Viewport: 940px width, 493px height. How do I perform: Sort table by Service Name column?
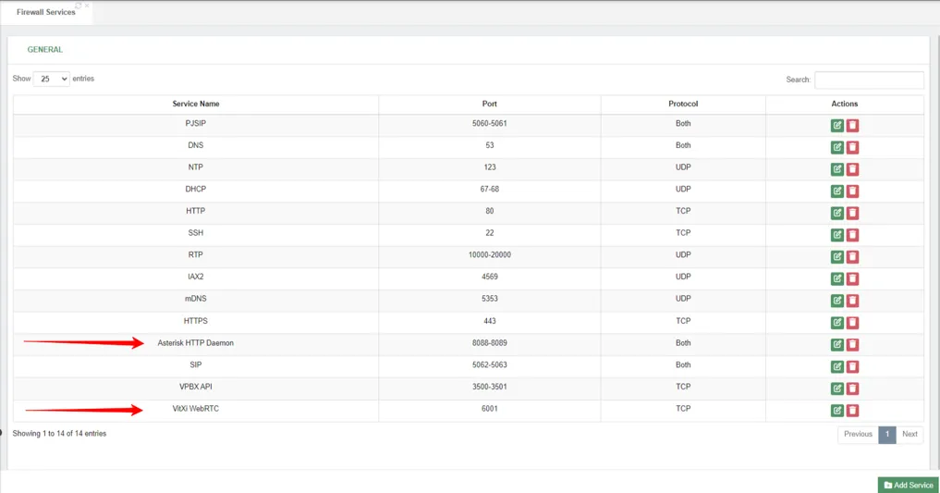[x=195, y=104]
